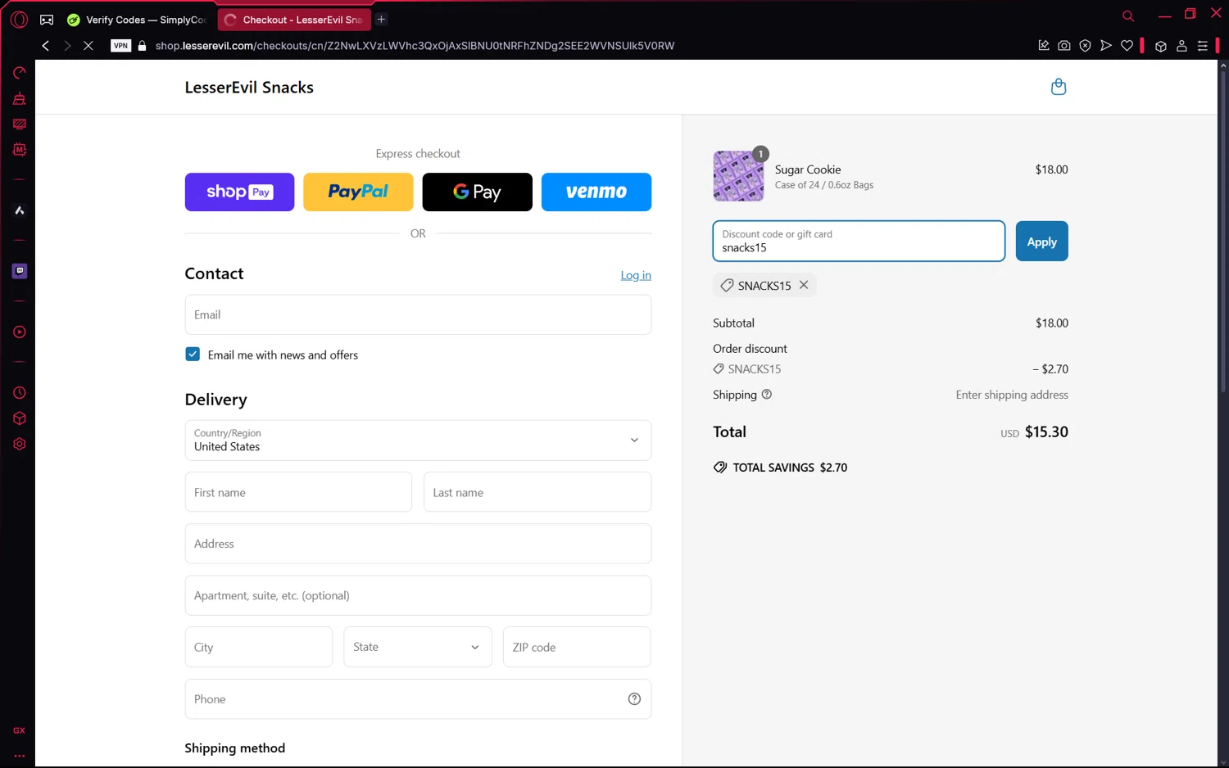Pay with Google Pay

point(477,192)
